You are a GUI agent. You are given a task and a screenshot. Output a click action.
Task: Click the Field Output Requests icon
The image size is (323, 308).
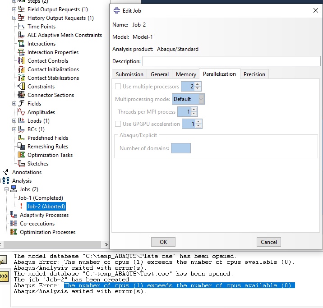(21, 9)
